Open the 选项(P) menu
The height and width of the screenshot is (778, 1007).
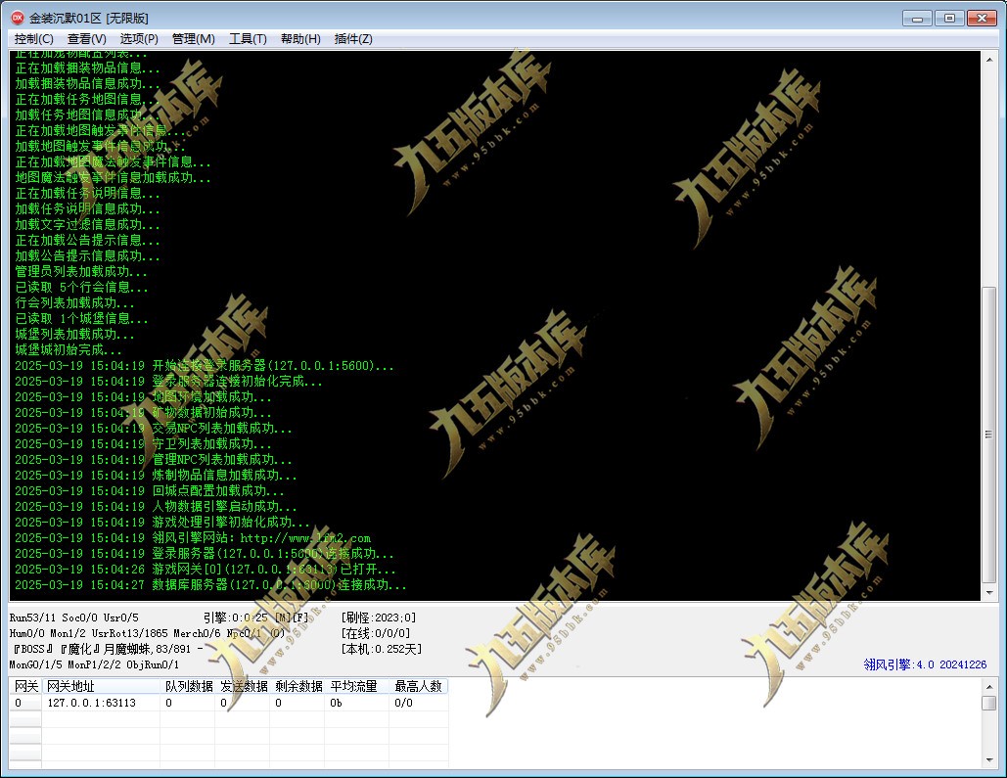[139, 39]
